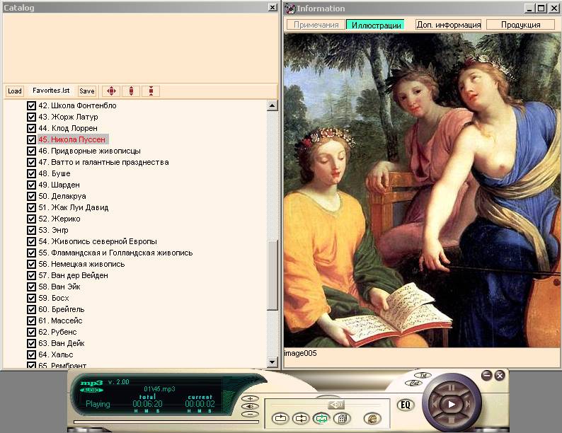Viewport: 562px width, 433px height.
Task: Click the vertical expand arrows icon in Catalog
Action: coord(131,91)
